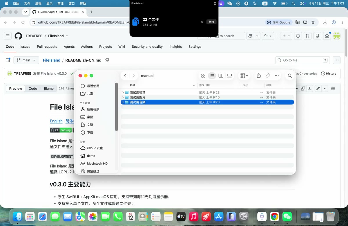The height and width of the screenshot is (226, 348).
Task: Open the FileIsland repository dropdown caret
Action: pos(67,36)
